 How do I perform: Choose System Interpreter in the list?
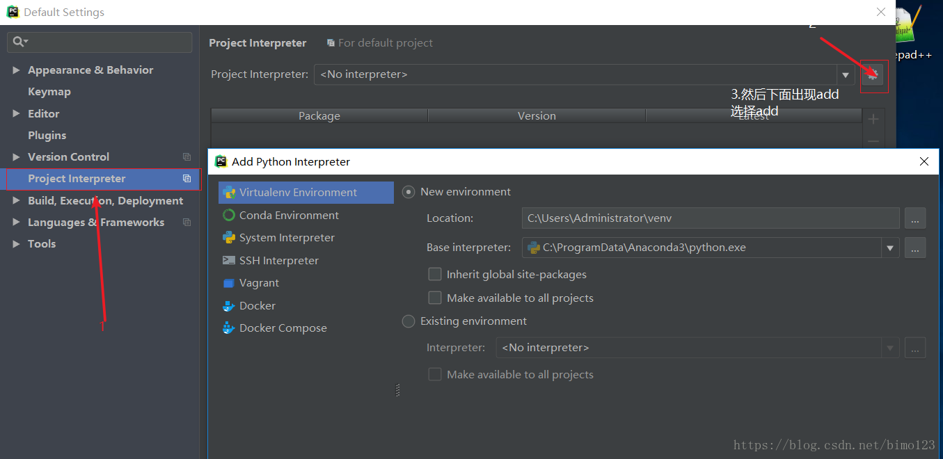[286, 238]
